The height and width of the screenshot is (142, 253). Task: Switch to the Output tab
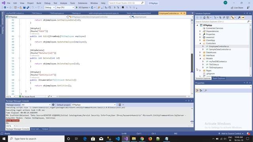[x=45, y=129]
